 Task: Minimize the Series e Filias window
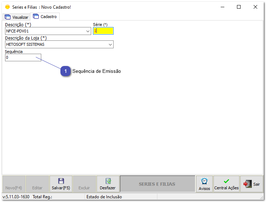(223, 7)
